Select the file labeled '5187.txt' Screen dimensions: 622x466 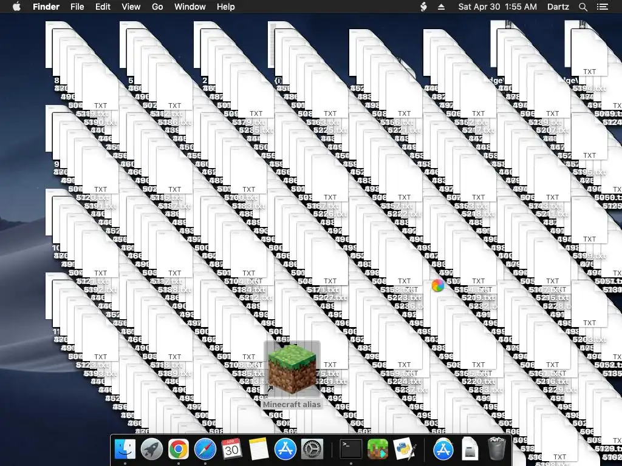pyautogui.click(x=174, y=206)
